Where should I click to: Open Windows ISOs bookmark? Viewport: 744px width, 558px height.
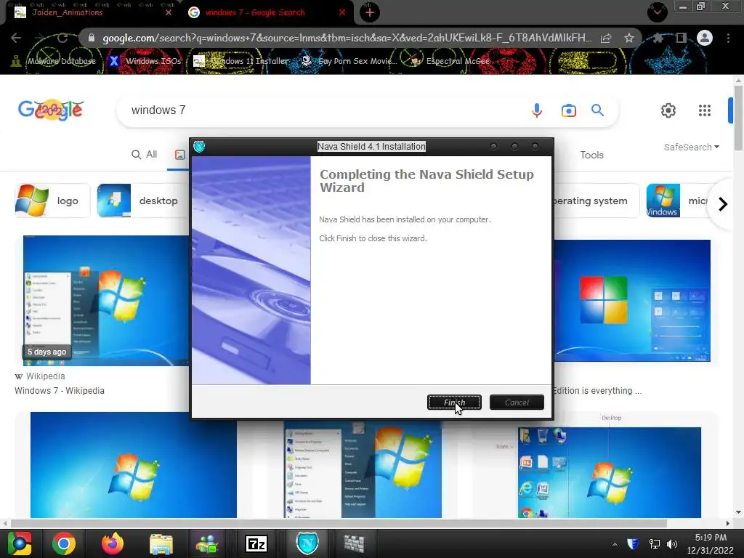click(145, 61)
